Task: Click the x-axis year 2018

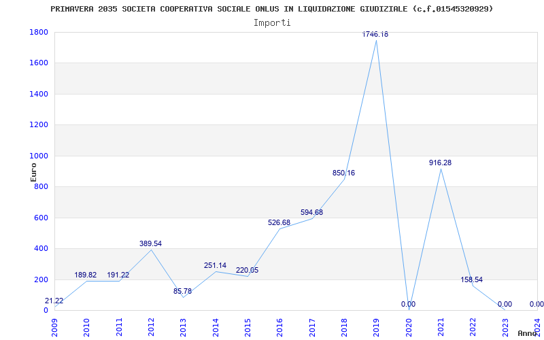Action: [x=344, y=328]
